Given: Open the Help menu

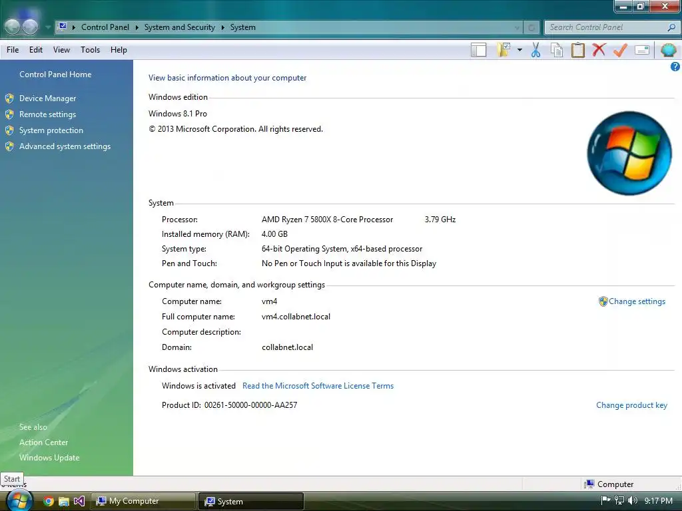Looking at the screenshot, I should click(x=119, y=50).
